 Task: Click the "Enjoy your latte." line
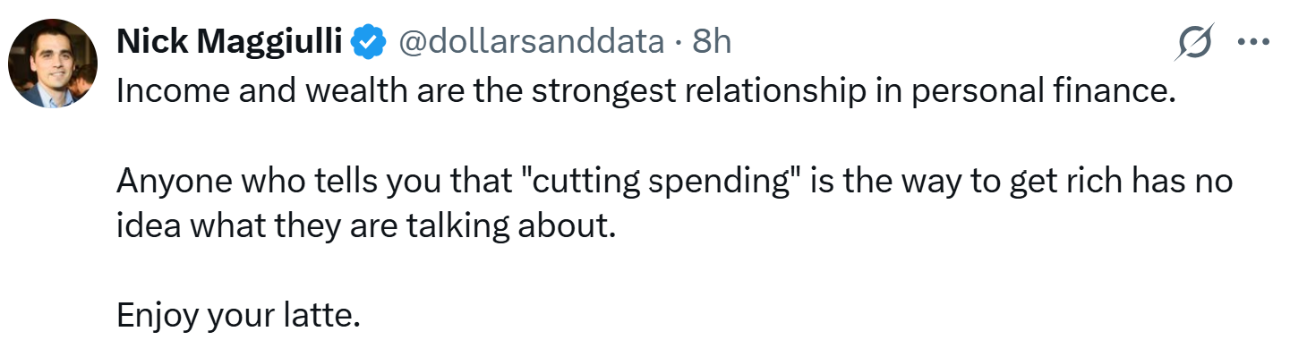click(238, 315)
